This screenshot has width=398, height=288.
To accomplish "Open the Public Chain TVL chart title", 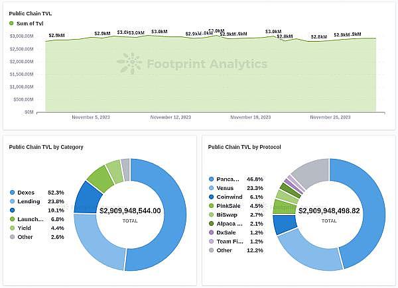I will coord(30,11).
